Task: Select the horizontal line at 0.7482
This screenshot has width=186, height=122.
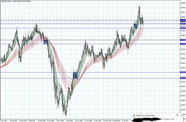Action: pyautogui.click(x=90, y=44)
